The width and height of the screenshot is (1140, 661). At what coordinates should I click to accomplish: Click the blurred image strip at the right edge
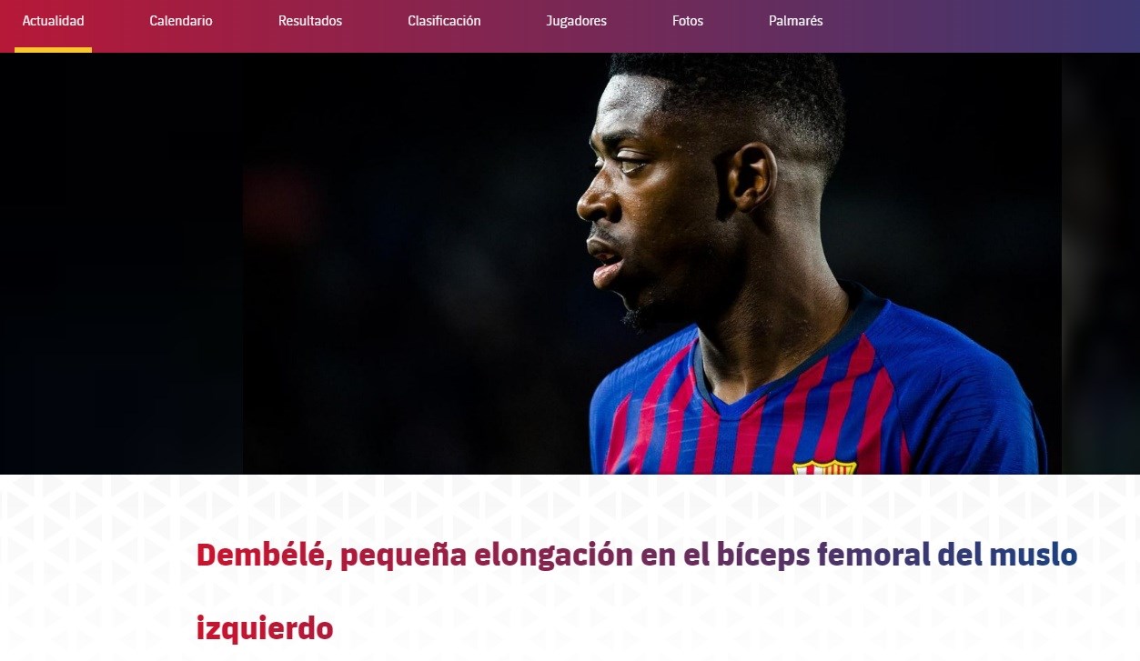1101,264
